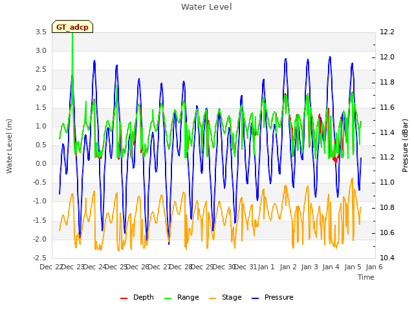Screen dimensions: 414x310
Task: Toggle the Pressure series in legend
Action: 272,297
